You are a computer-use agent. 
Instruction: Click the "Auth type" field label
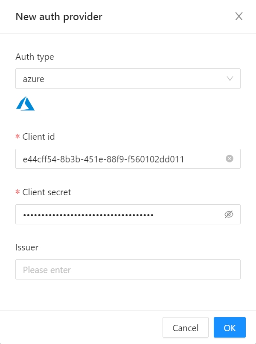pos(35,57)
